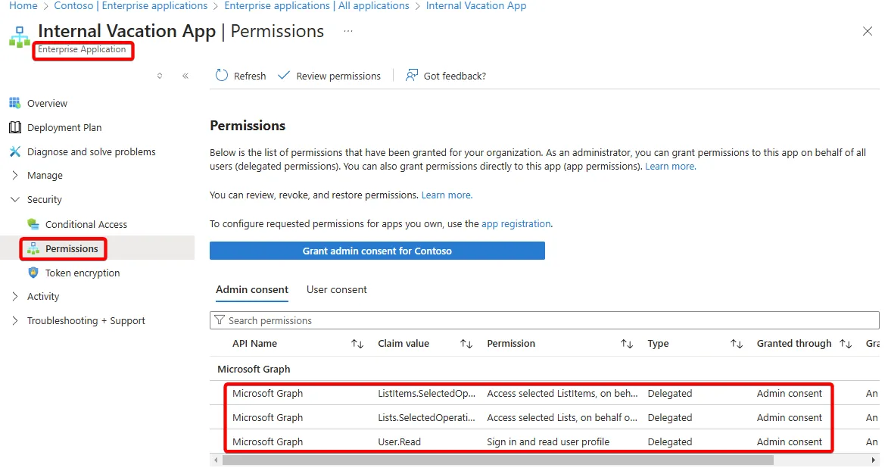This screenshot has width=888, height=471.
Task: Open Deployment Plan book icon
Action: 15,127
